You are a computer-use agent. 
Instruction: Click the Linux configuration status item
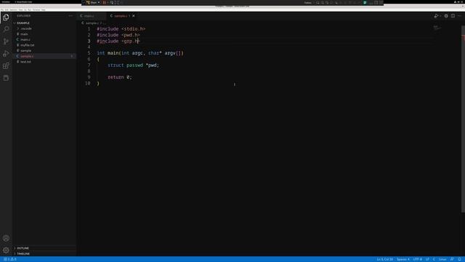click(x=442, y=259)
